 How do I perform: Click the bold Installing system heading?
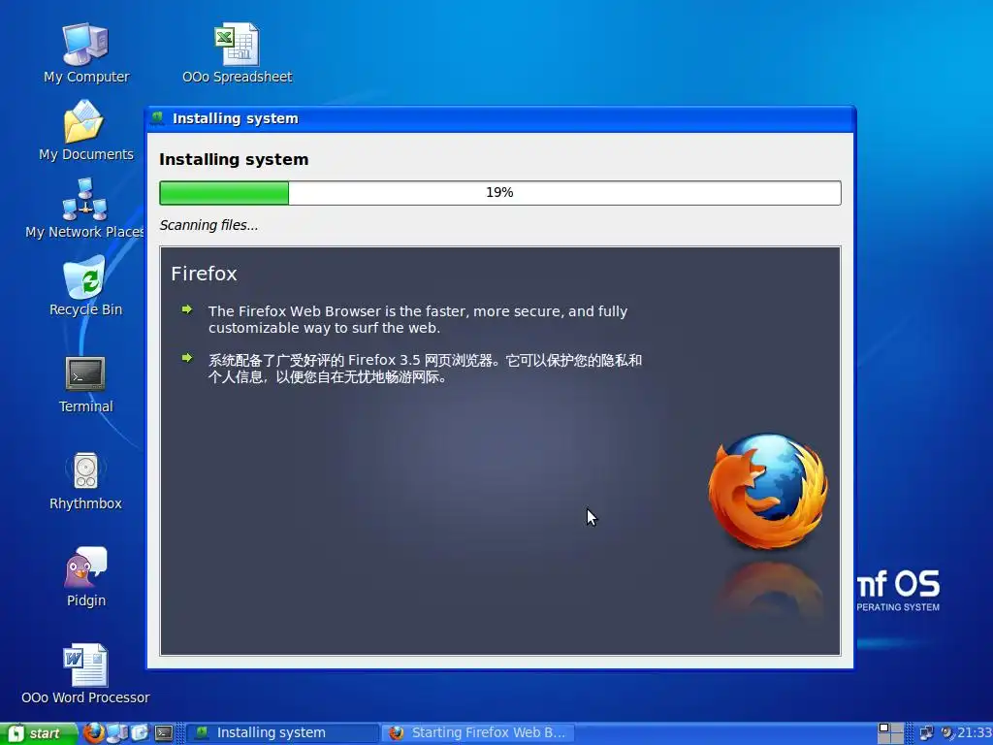234,160
